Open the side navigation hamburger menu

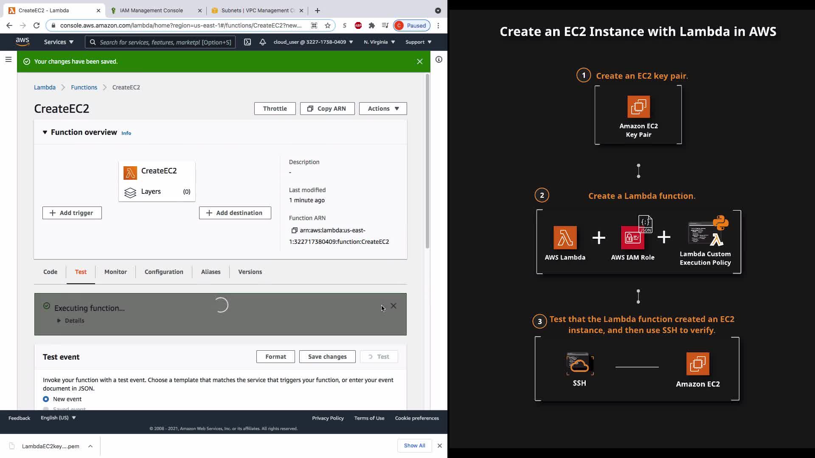click(8, 60)
